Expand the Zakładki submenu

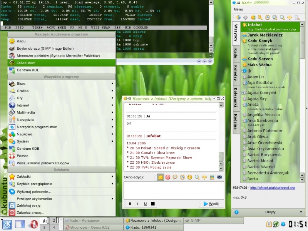click(61, 177)
